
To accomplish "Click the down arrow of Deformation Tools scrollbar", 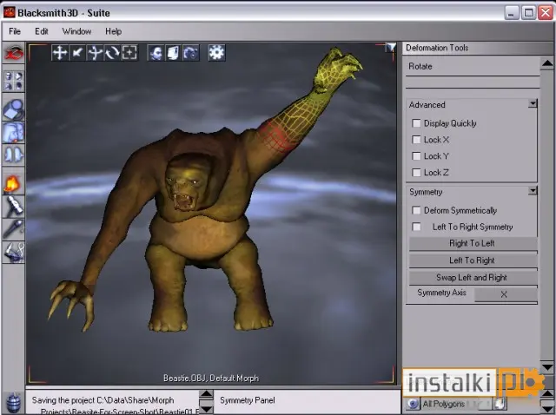I will (547, 367).
